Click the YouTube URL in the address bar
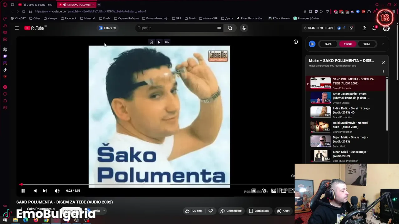The width and height of the screenshot is (399, 224). tap(90, 12)
